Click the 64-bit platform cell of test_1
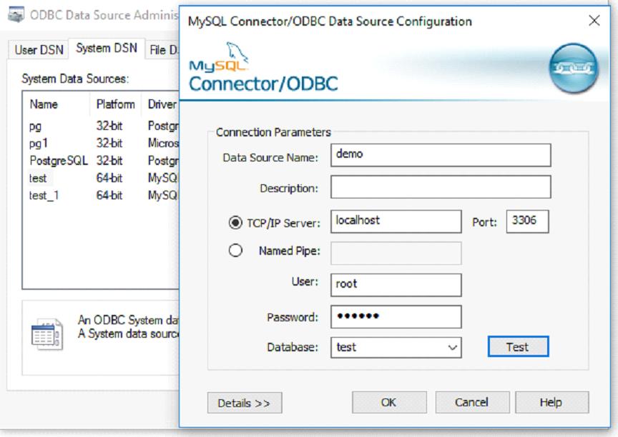 (109, 196)
